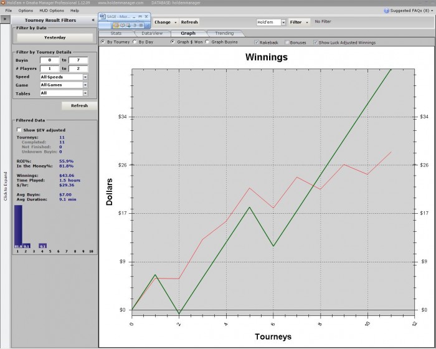Toggle the Rakeback checkbox
This screenshot has width=436, height=349.
pos(257,42)
